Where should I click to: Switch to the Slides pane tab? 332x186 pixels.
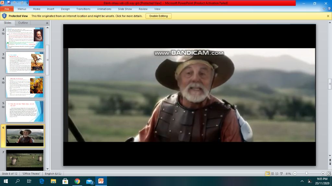point(7,23)
